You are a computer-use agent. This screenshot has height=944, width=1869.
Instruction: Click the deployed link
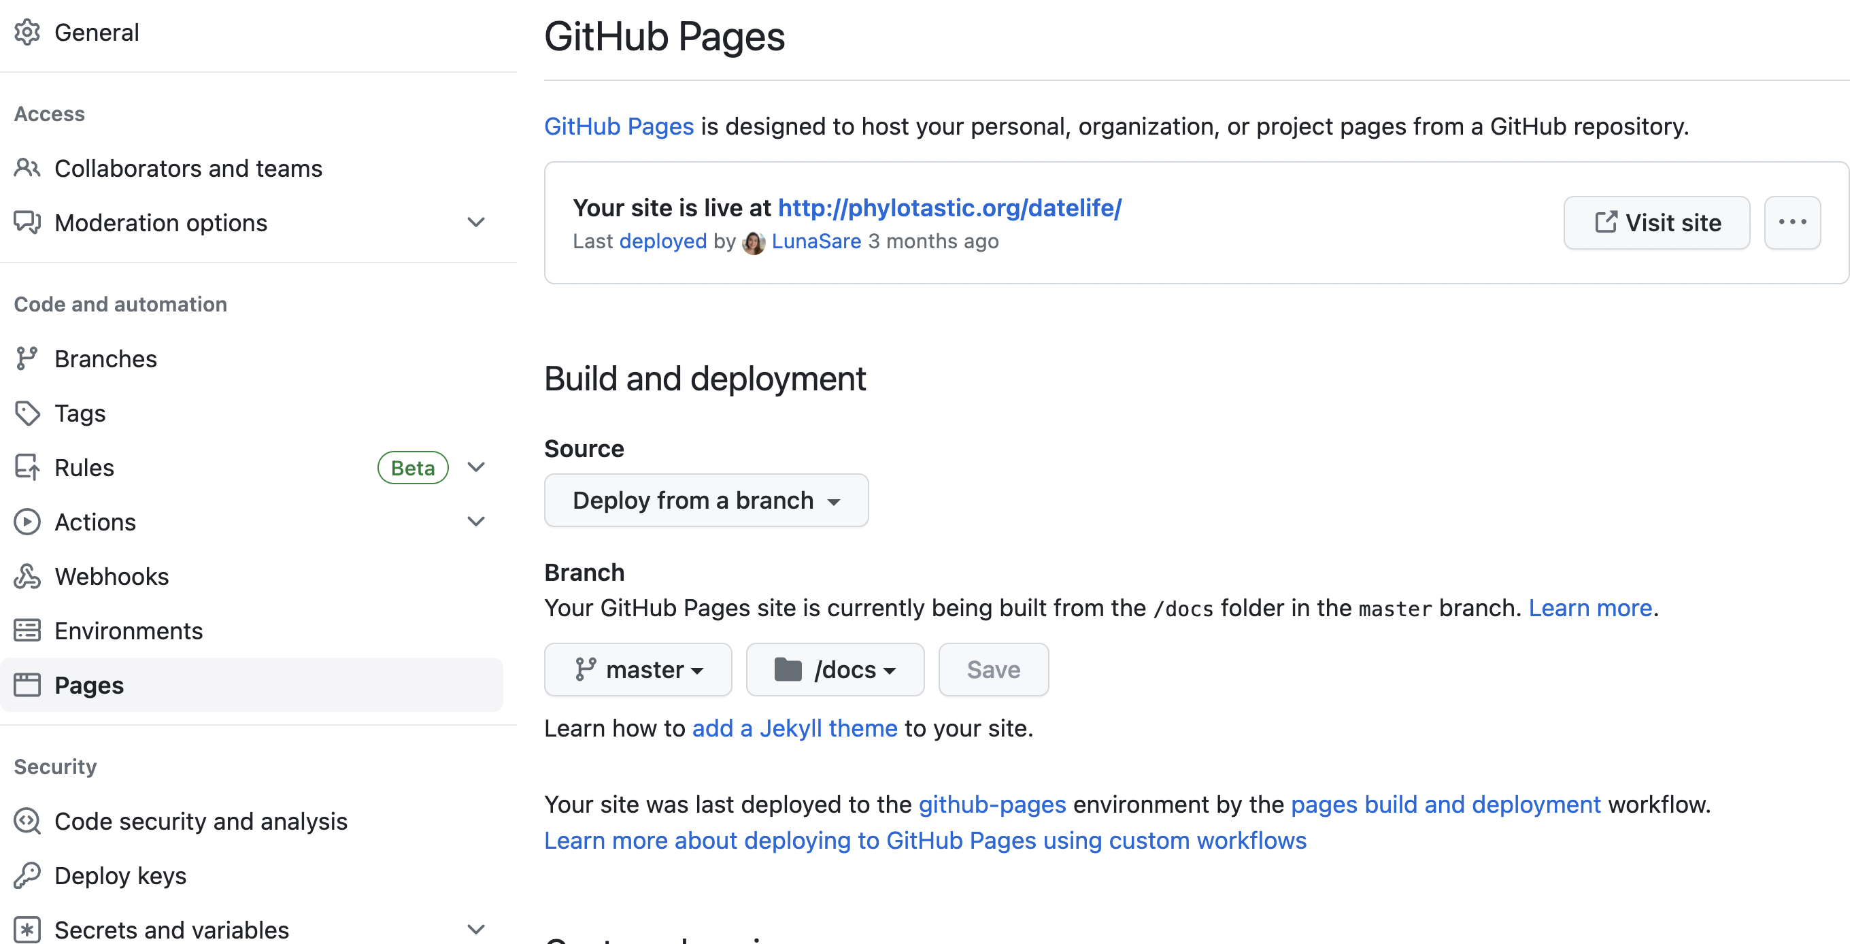tap(662, 241)
